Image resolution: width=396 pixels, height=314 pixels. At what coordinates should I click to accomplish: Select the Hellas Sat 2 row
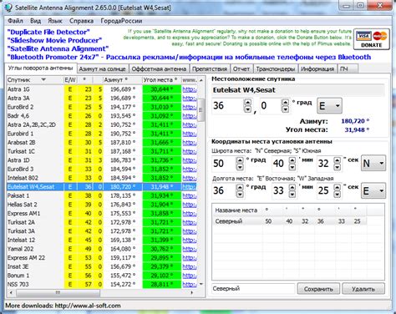tap(101, 205)
